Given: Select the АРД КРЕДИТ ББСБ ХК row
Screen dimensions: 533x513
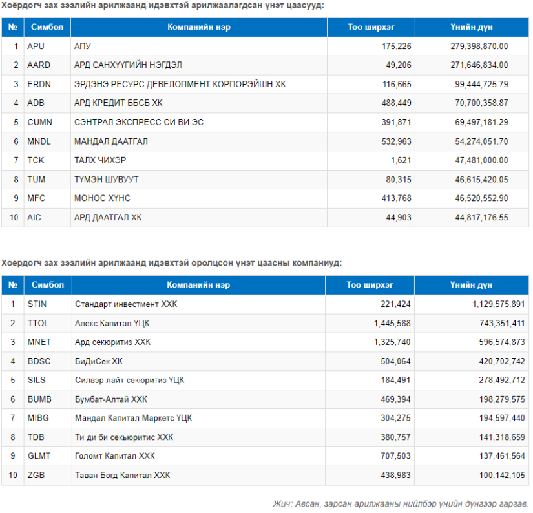Looking at the screenshot, I should [265, 103].
